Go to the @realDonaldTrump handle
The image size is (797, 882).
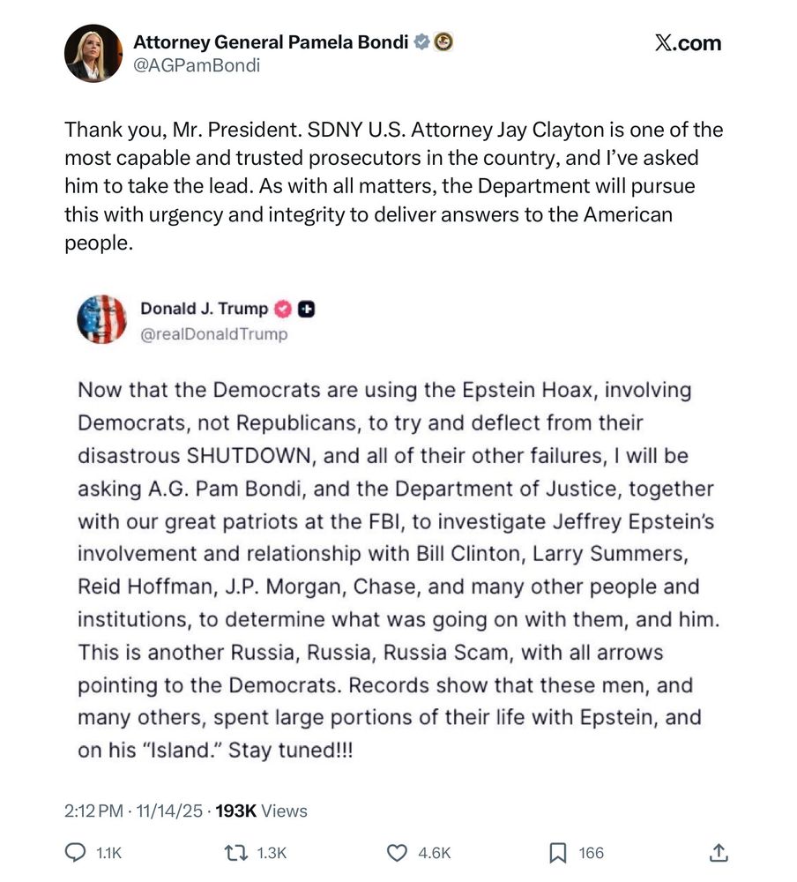[213, 334]
